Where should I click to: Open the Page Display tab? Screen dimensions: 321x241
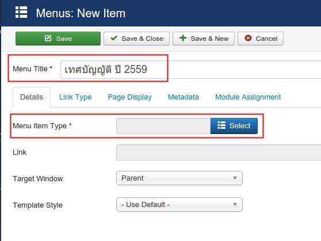coord(130,97)
